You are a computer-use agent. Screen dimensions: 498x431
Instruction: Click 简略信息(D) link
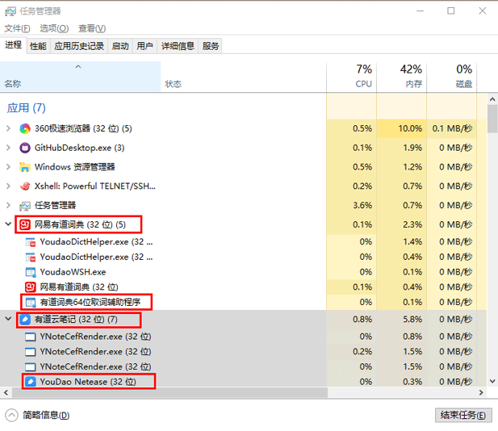(46, 415)
